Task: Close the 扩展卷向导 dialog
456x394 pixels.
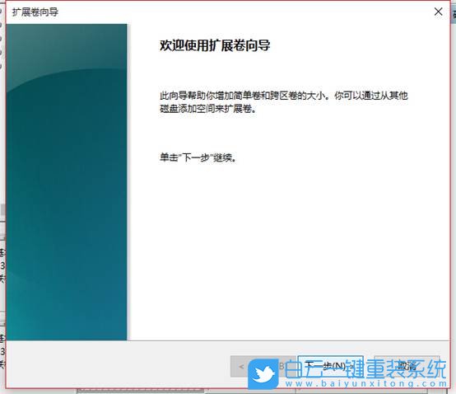Action: pyautogui.click(x=438, y=12)
